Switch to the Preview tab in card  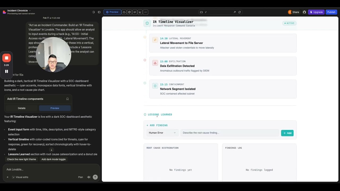[55, 108]
